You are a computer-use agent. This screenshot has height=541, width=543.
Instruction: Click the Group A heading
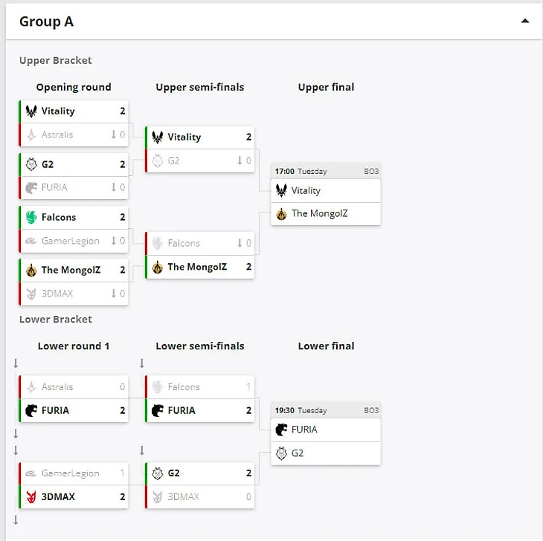pyautogui.click(x=46, y=22)
